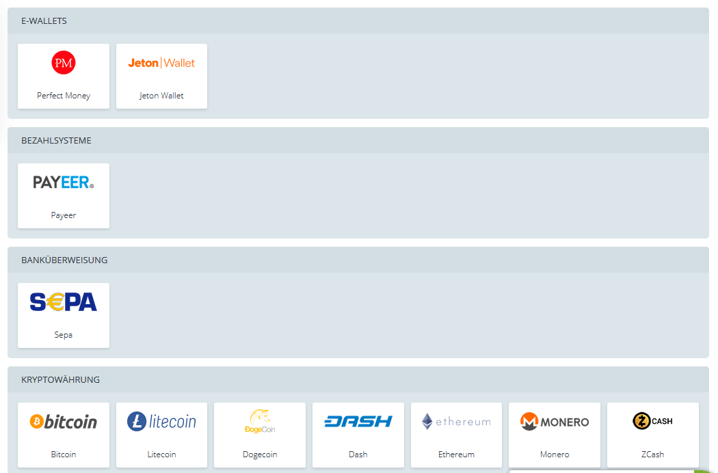Viewport: 718px width, 473px height.
Task: Click the 'Dash' caption text
Action: point(358,455)
